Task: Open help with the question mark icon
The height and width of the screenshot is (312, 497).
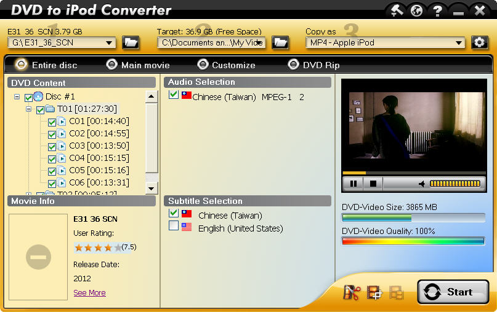Action: 438,10
